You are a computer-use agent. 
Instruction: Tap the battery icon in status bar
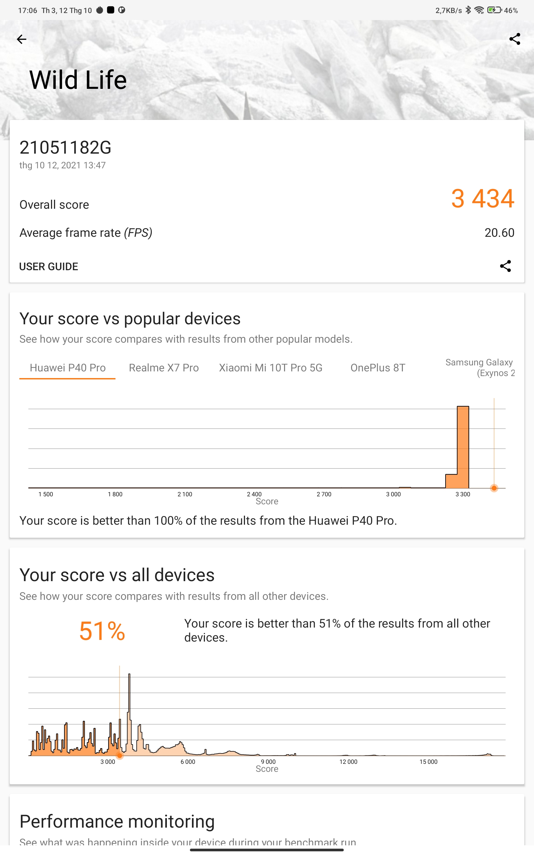[x=494, y=10]
